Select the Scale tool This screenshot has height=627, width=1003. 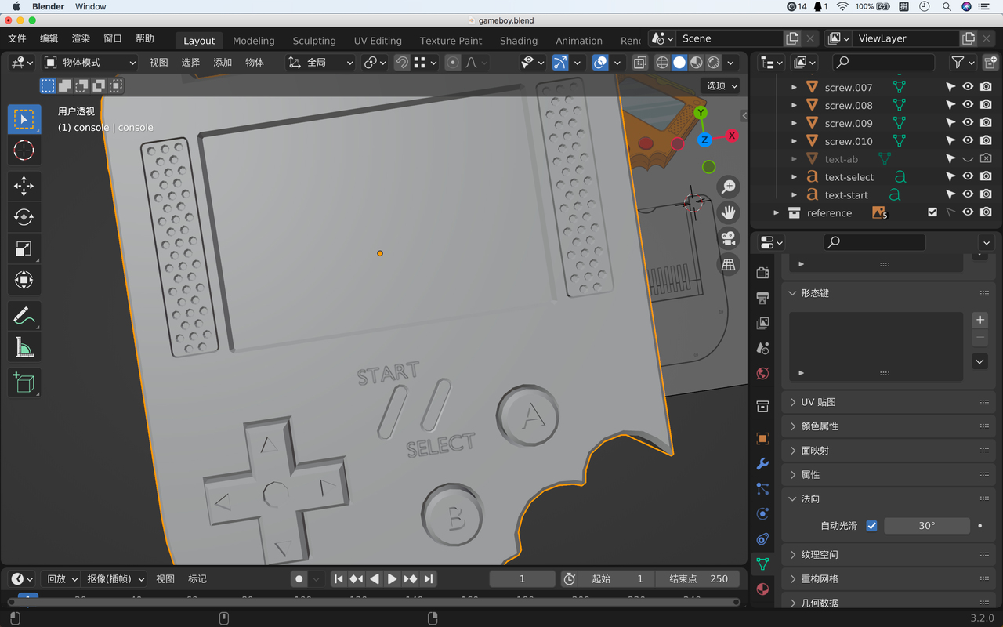(24, 249)
